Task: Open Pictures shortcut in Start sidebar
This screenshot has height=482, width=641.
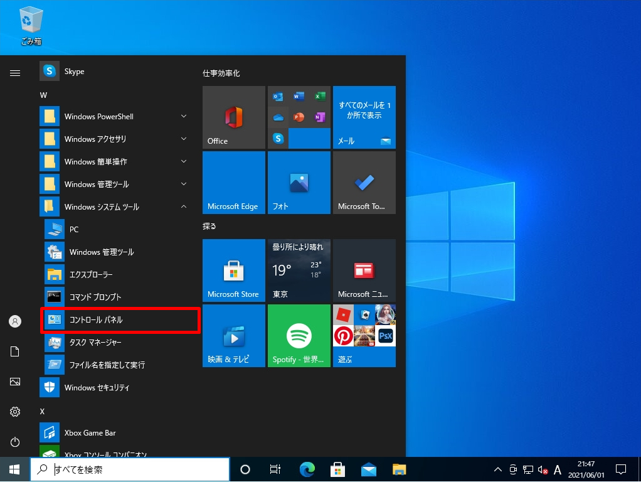Action: coord(15,382)
